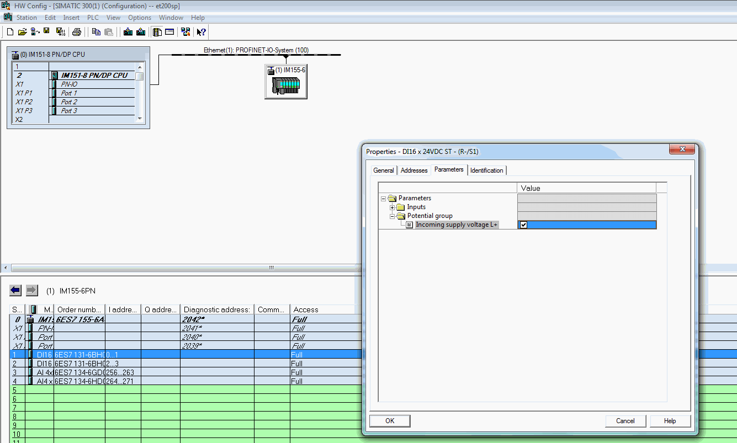This screenshot has width=737, height=443.
Task: Select slot 3 row with 6ES7 134-6GD
Action: tap(185, 372)
